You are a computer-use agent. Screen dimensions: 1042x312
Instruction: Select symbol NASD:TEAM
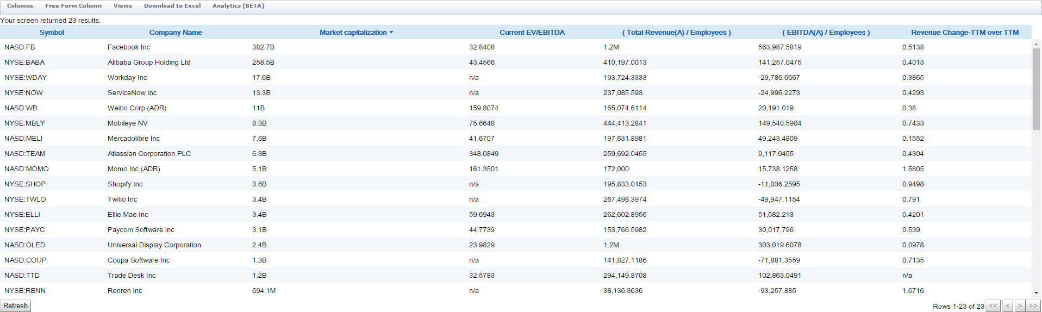point(25,154)
